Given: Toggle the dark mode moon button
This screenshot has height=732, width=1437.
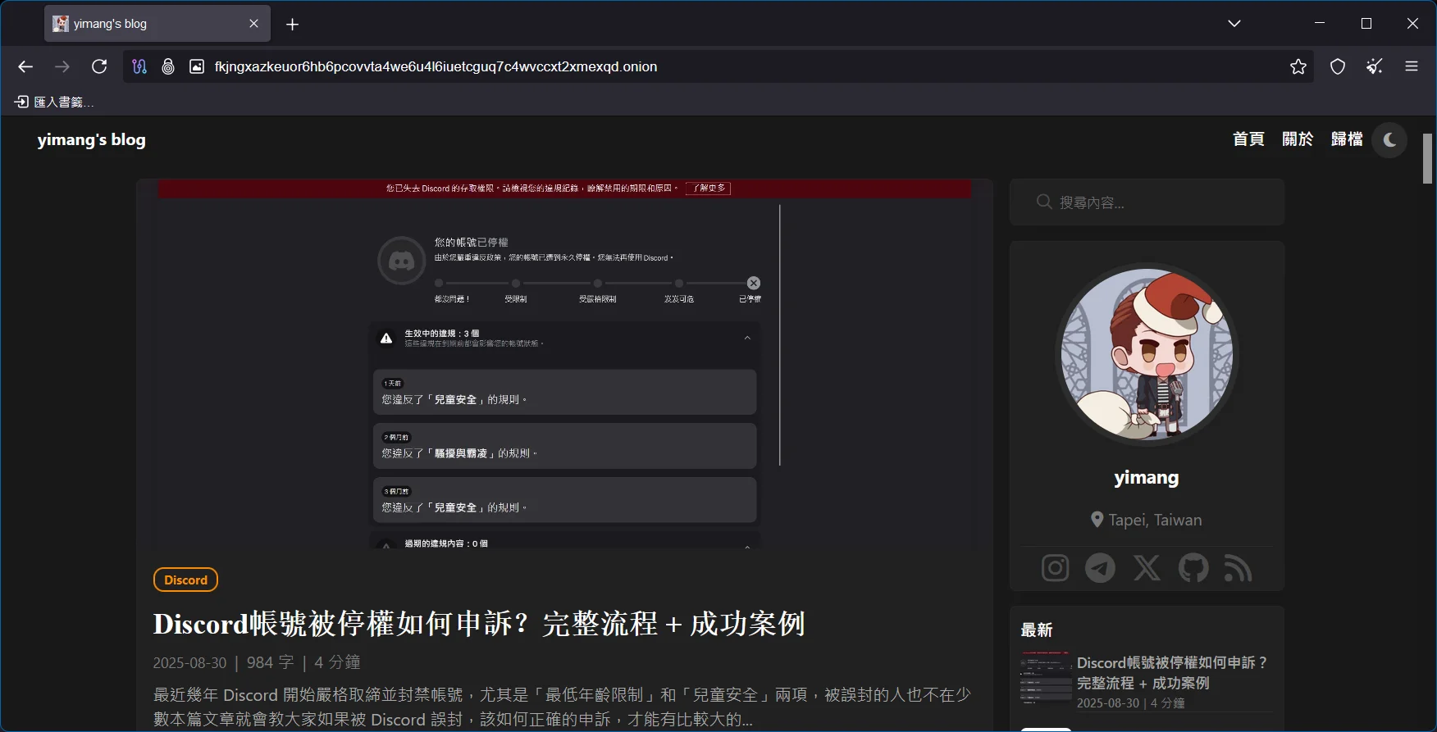Looking at the screenshot, I should [1389, 140].
